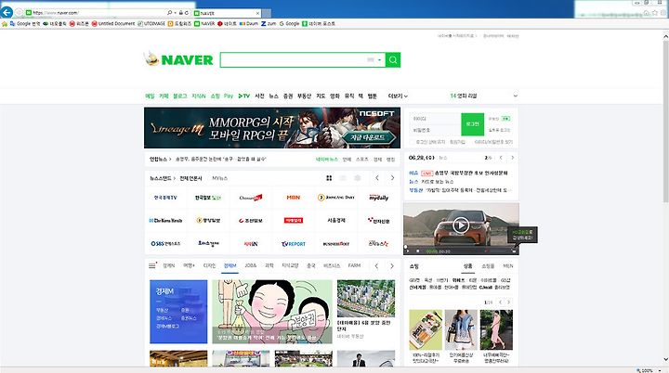Toggle the stay signed in checkbox
The image size is (669, 373).
click(413, 142)
